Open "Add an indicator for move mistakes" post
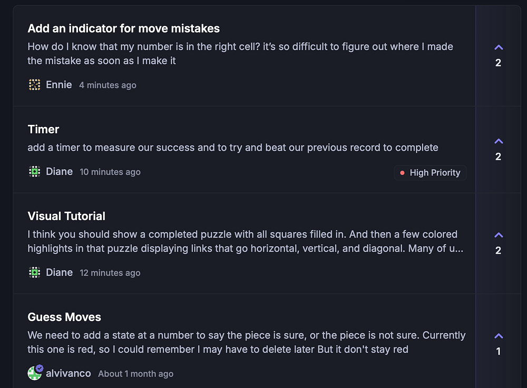527x388 pixels. coord(123,28)
